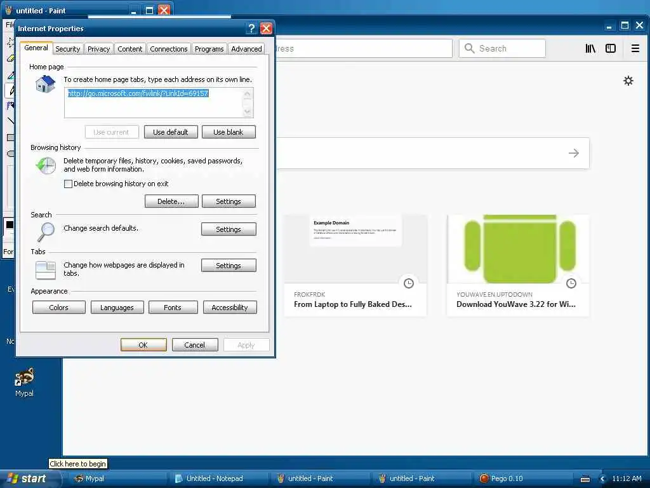Open the Mypal desktop shortcut icon
This screenshot has height=488, width=650.
25,382
